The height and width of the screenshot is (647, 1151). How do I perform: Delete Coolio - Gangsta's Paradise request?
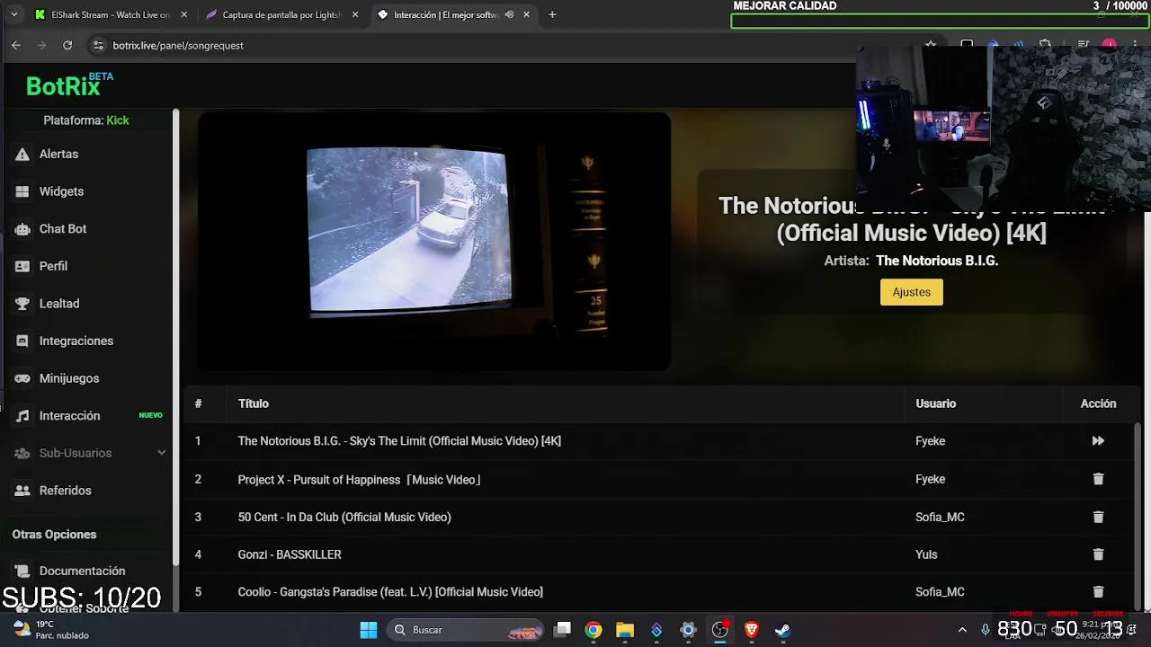[1098, 592]
